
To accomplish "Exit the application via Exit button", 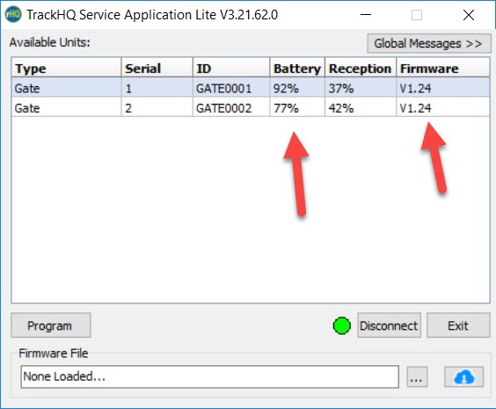I will point(458,325).
